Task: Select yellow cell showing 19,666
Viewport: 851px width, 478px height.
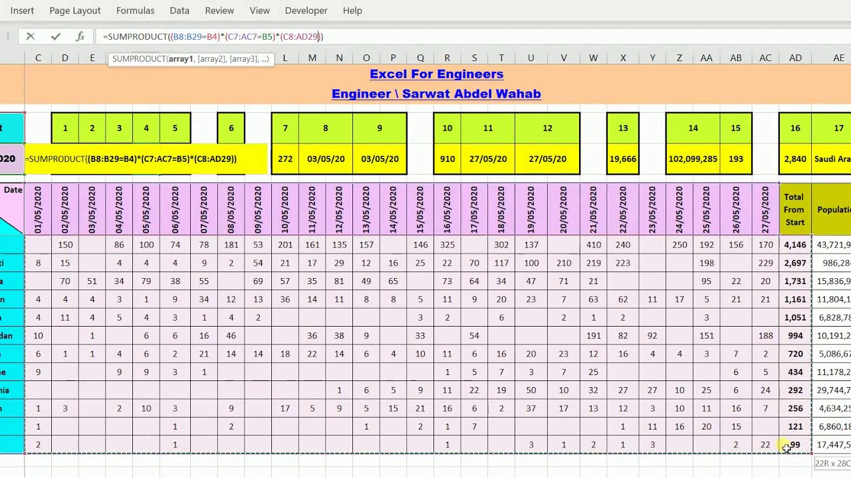Action: [x=623, y=159]
